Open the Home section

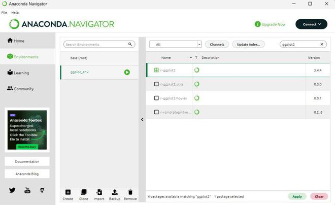(27, 41)
